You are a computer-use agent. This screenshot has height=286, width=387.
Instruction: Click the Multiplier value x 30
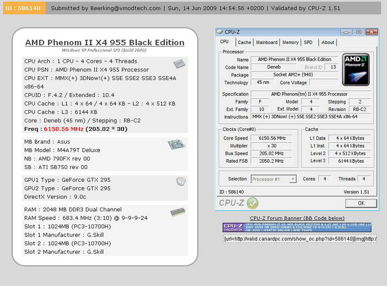tap(271, 146)
